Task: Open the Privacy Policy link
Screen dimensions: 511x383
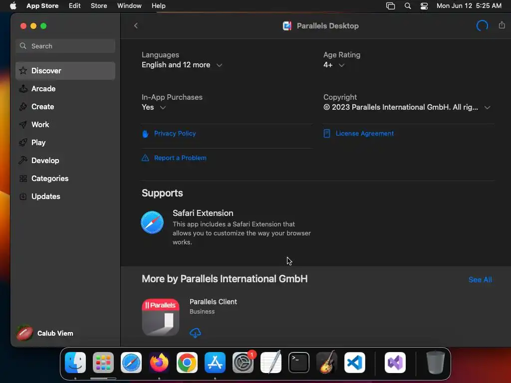Action: (175, 134)
